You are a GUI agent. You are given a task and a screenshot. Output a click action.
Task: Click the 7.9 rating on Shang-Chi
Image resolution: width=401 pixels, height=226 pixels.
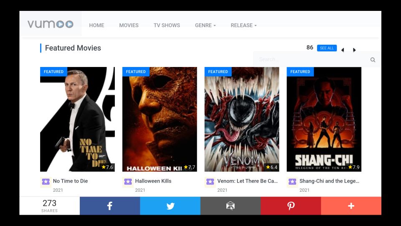coord(354,167)
